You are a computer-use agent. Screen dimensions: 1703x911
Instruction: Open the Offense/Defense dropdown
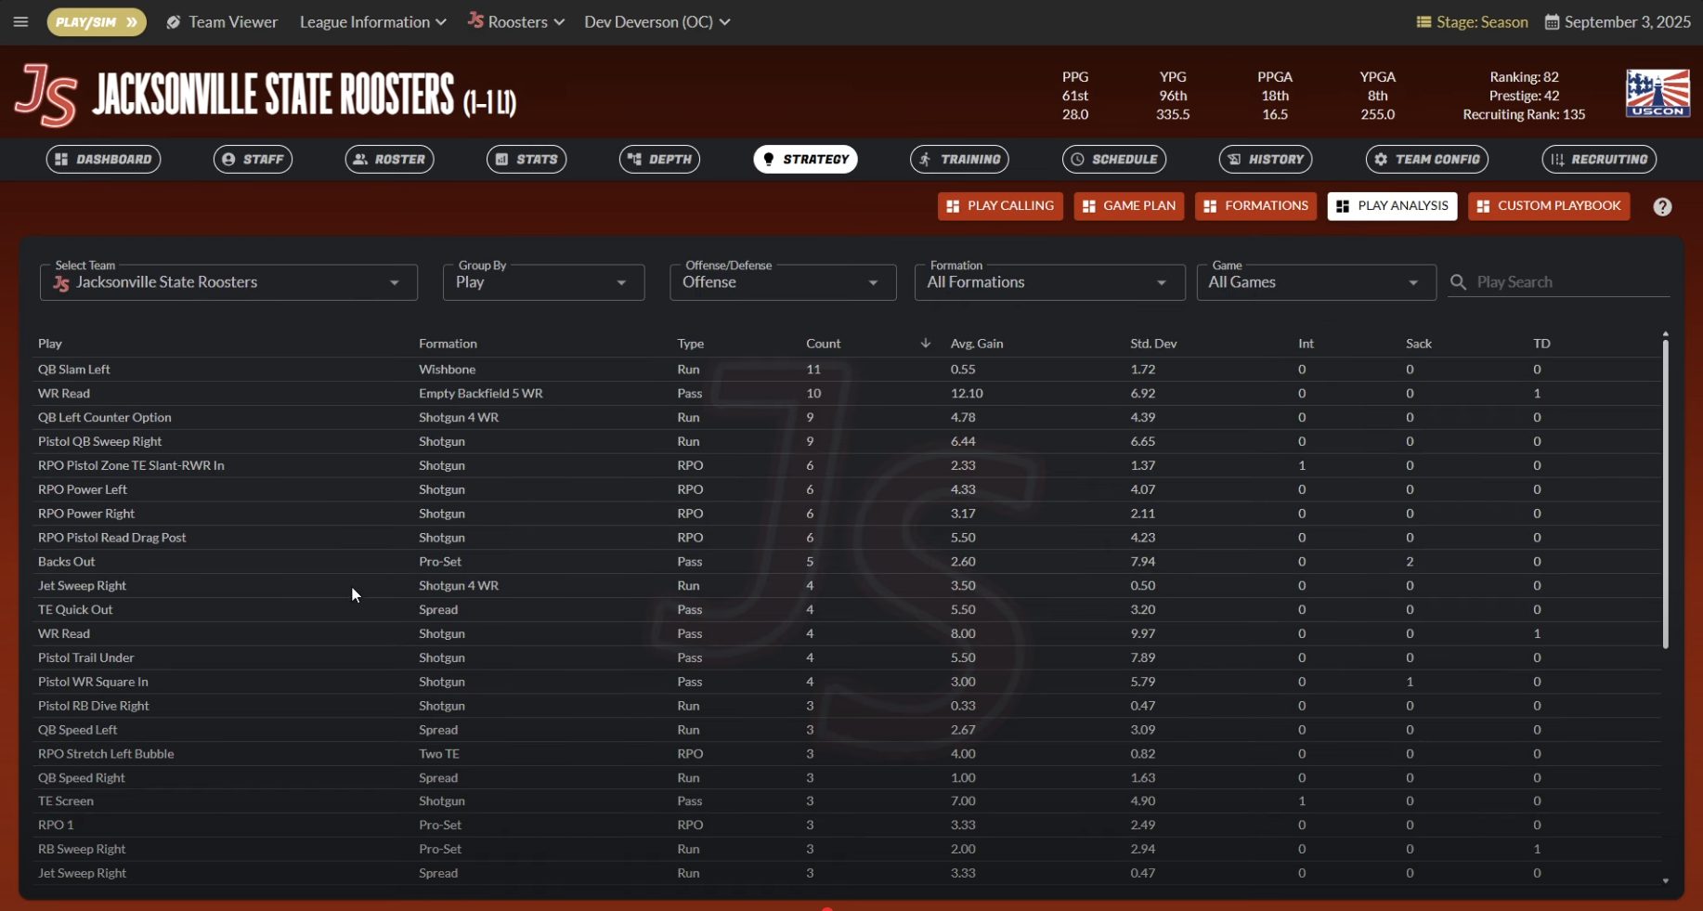pos(783,282)
